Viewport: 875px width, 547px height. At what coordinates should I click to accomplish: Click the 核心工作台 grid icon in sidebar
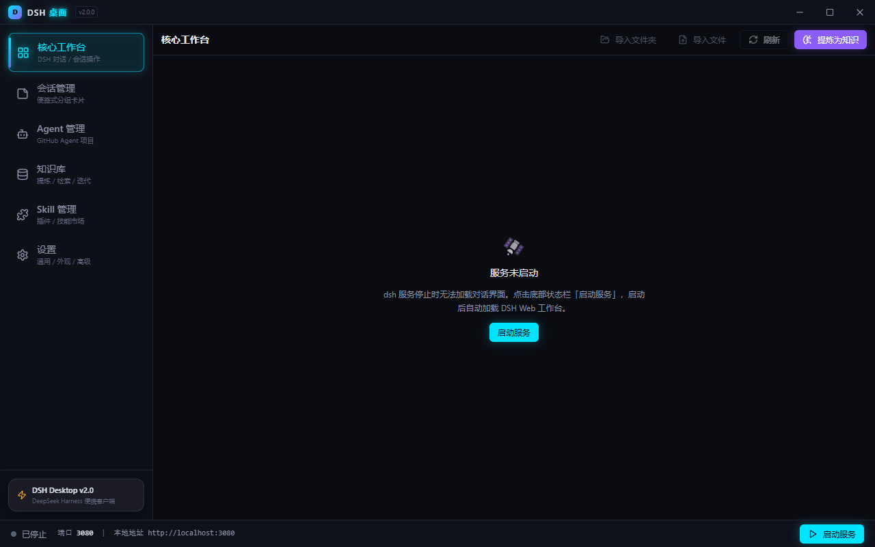pyautogui.click(x=23, y=53)
